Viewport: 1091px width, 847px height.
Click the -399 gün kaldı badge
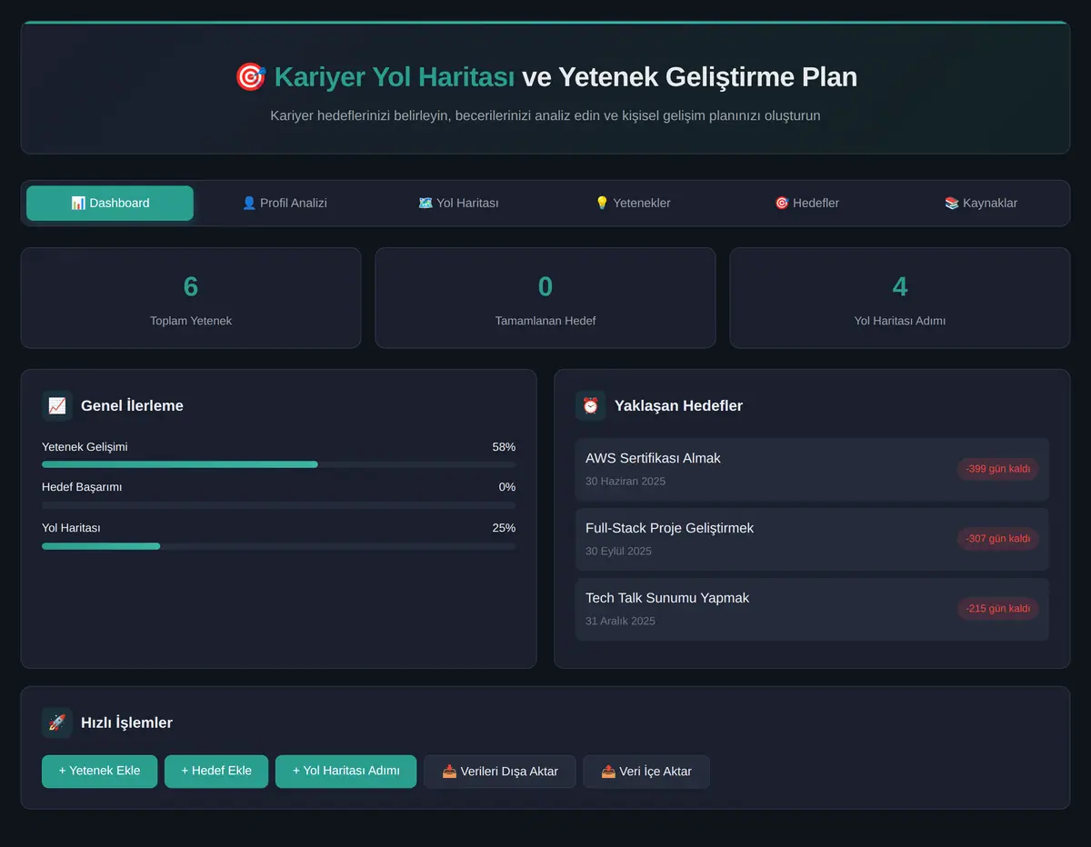[997, 469]
